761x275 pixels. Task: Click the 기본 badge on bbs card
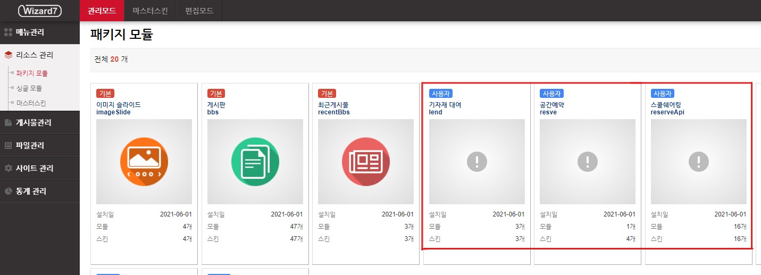[x=216, y=94]
